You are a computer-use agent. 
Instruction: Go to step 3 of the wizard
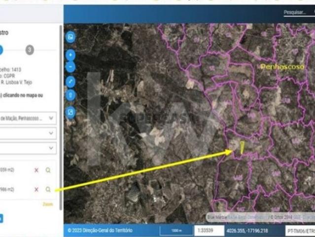click(30, 50)
